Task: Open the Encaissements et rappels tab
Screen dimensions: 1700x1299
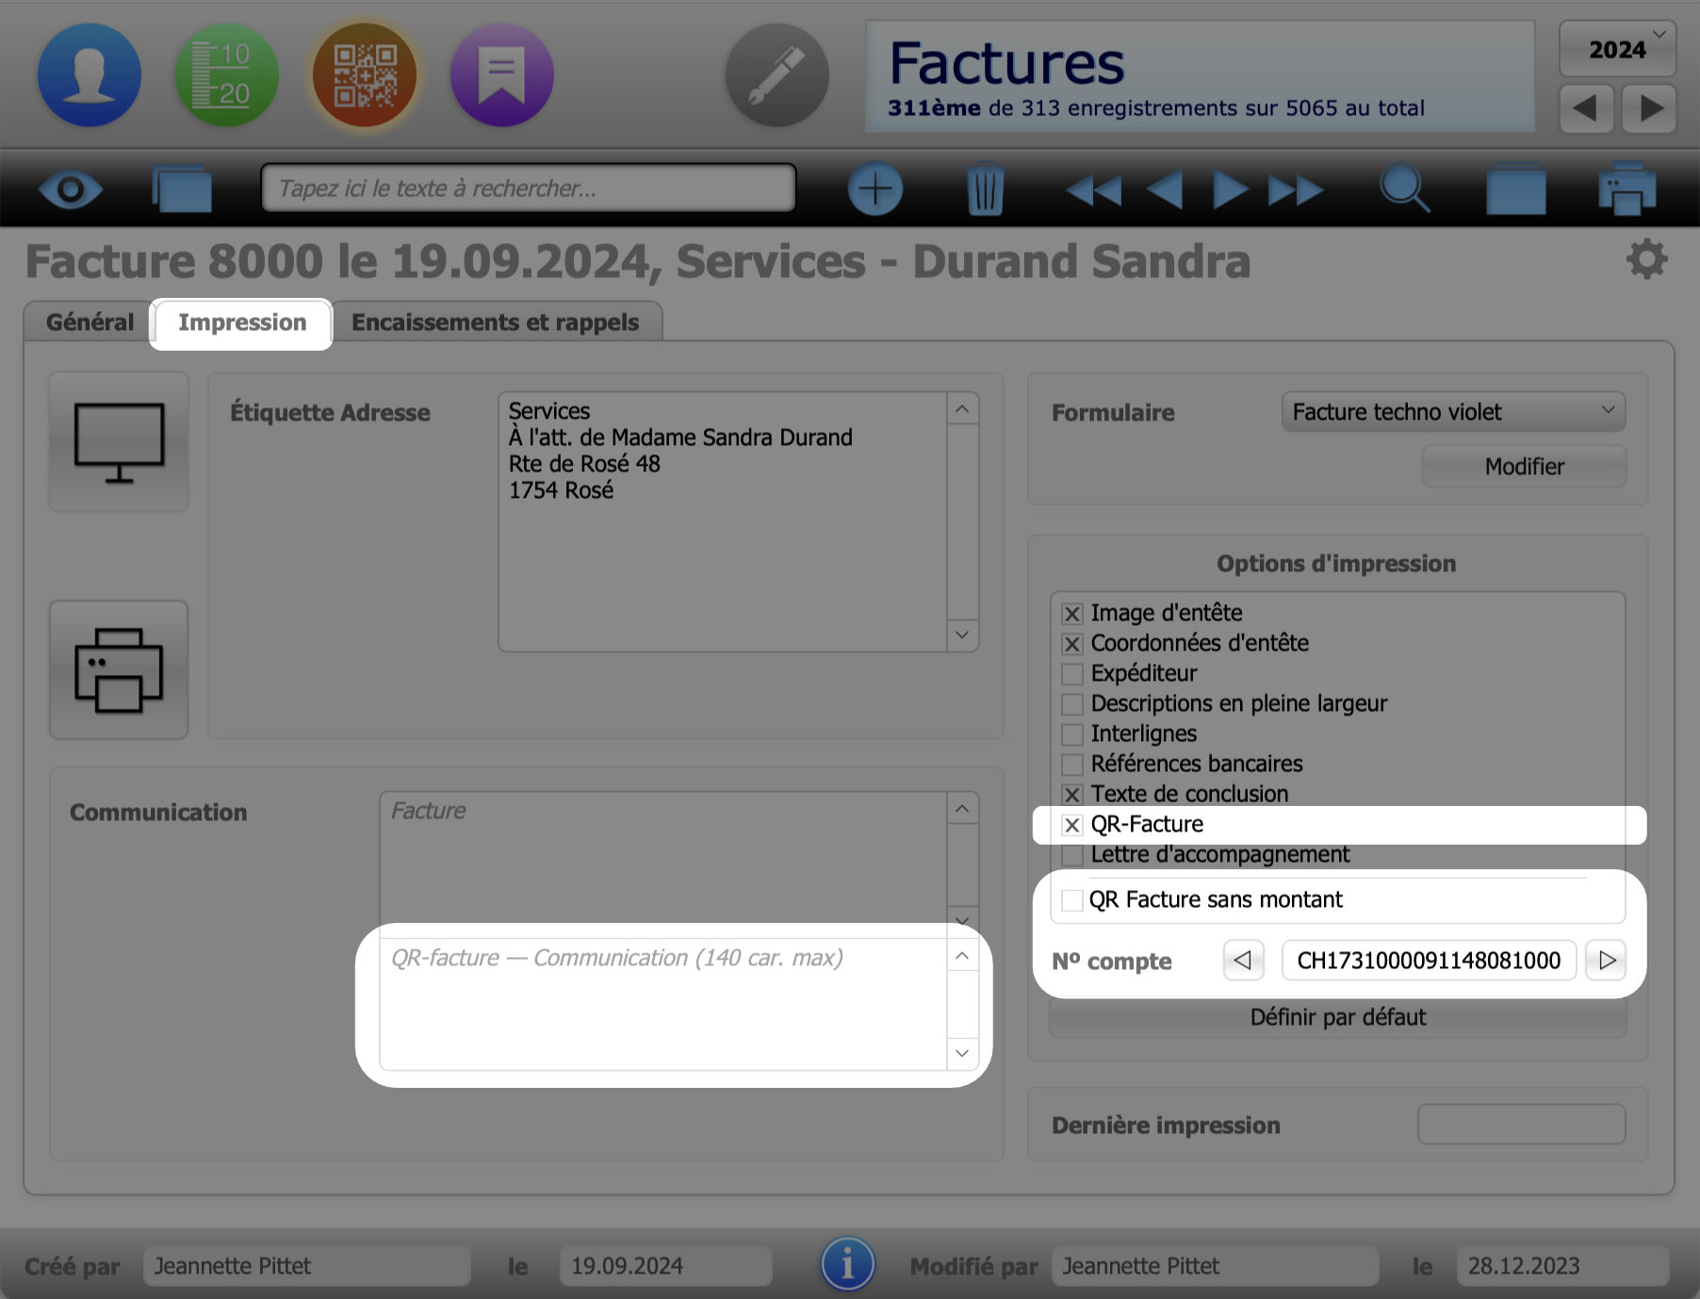Action: click(495, 322)
